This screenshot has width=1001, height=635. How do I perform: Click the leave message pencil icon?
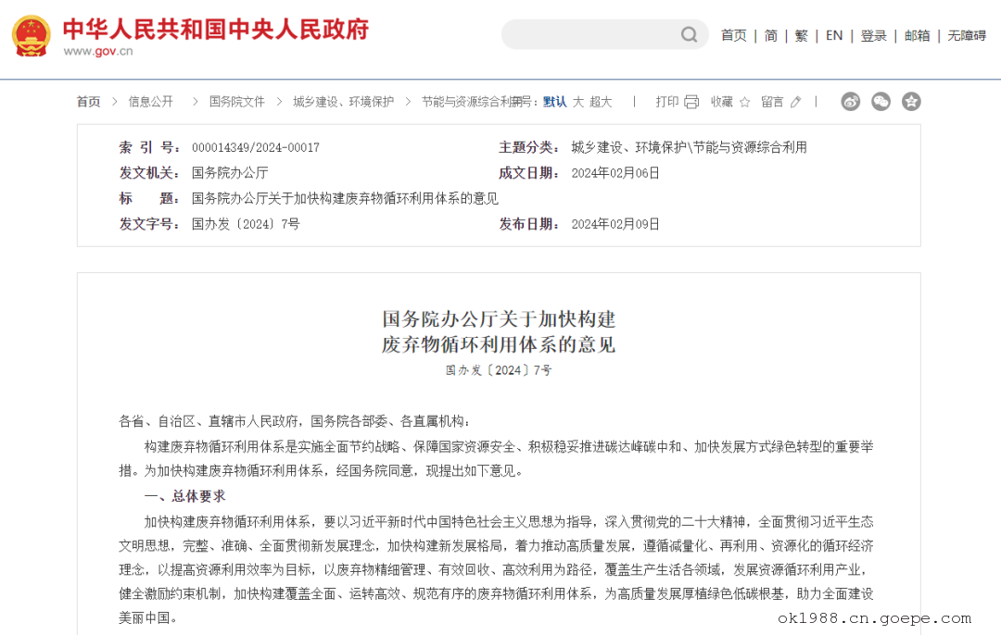click(x=795, y=102)
